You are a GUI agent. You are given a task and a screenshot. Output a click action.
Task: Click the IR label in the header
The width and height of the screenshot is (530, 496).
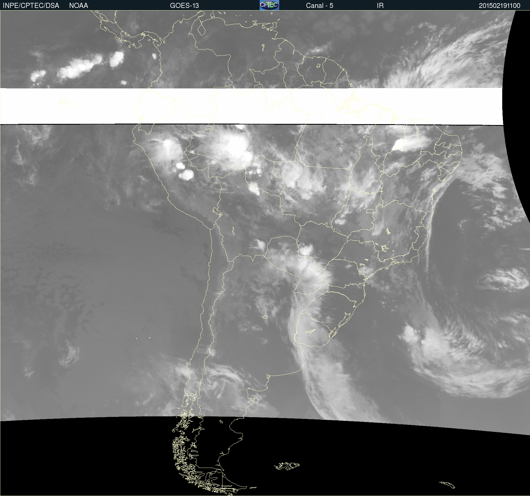point(380,6)
